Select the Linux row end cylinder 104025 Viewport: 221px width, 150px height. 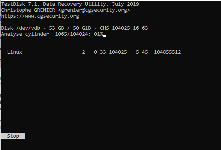point(118,52)
